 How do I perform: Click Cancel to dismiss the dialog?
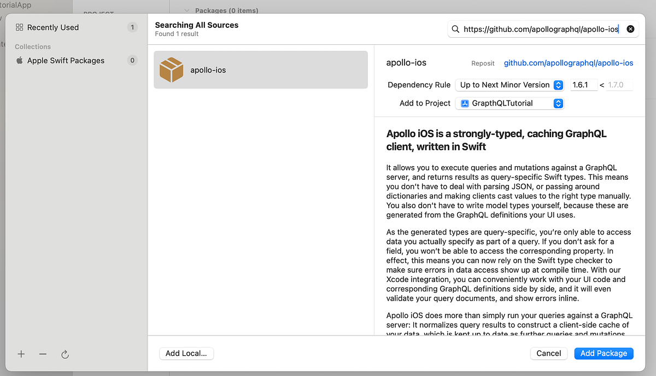coord(548,353)
